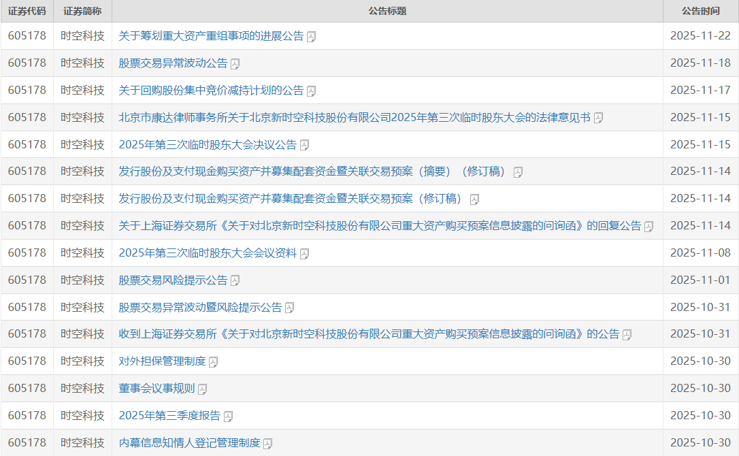Open 发行股份及支付现金购买资产 预案（摘要）（修订稿）

pos(313,172)
